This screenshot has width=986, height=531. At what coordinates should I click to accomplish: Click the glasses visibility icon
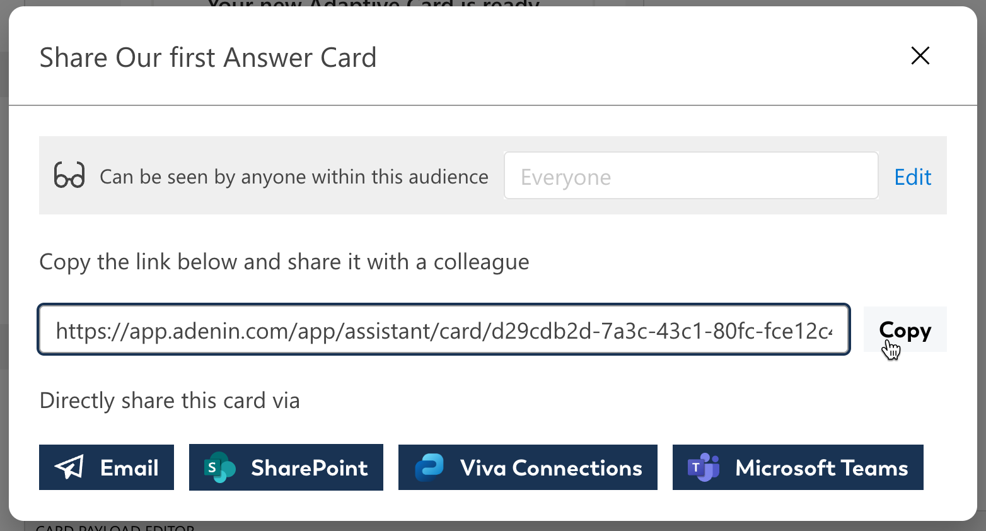point(69,175)
